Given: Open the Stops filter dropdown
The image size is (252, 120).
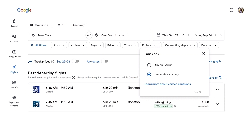Looking at the screenshot, I should click(x=59, y=45).
